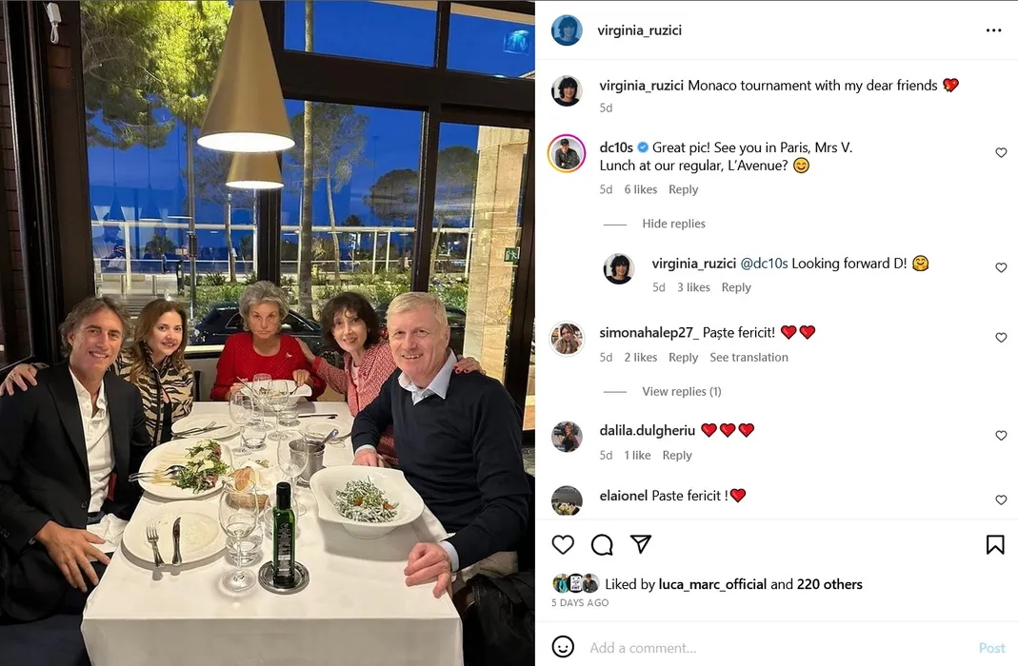1018x666 pixels.
Task: Open the dinner table photo
Action: click(x=268, y=333)
